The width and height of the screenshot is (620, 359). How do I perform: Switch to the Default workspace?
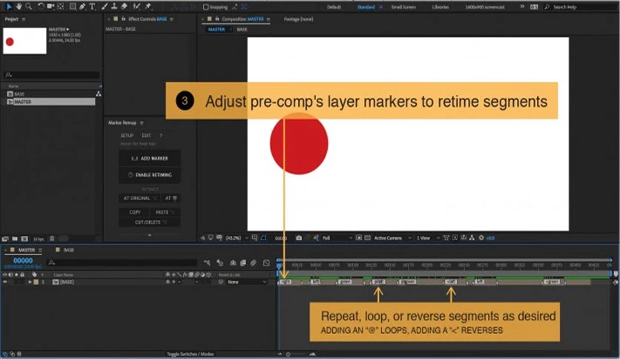click(334, 7)
